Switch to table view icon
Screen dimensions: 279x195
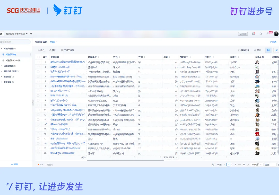coord(268,50)
